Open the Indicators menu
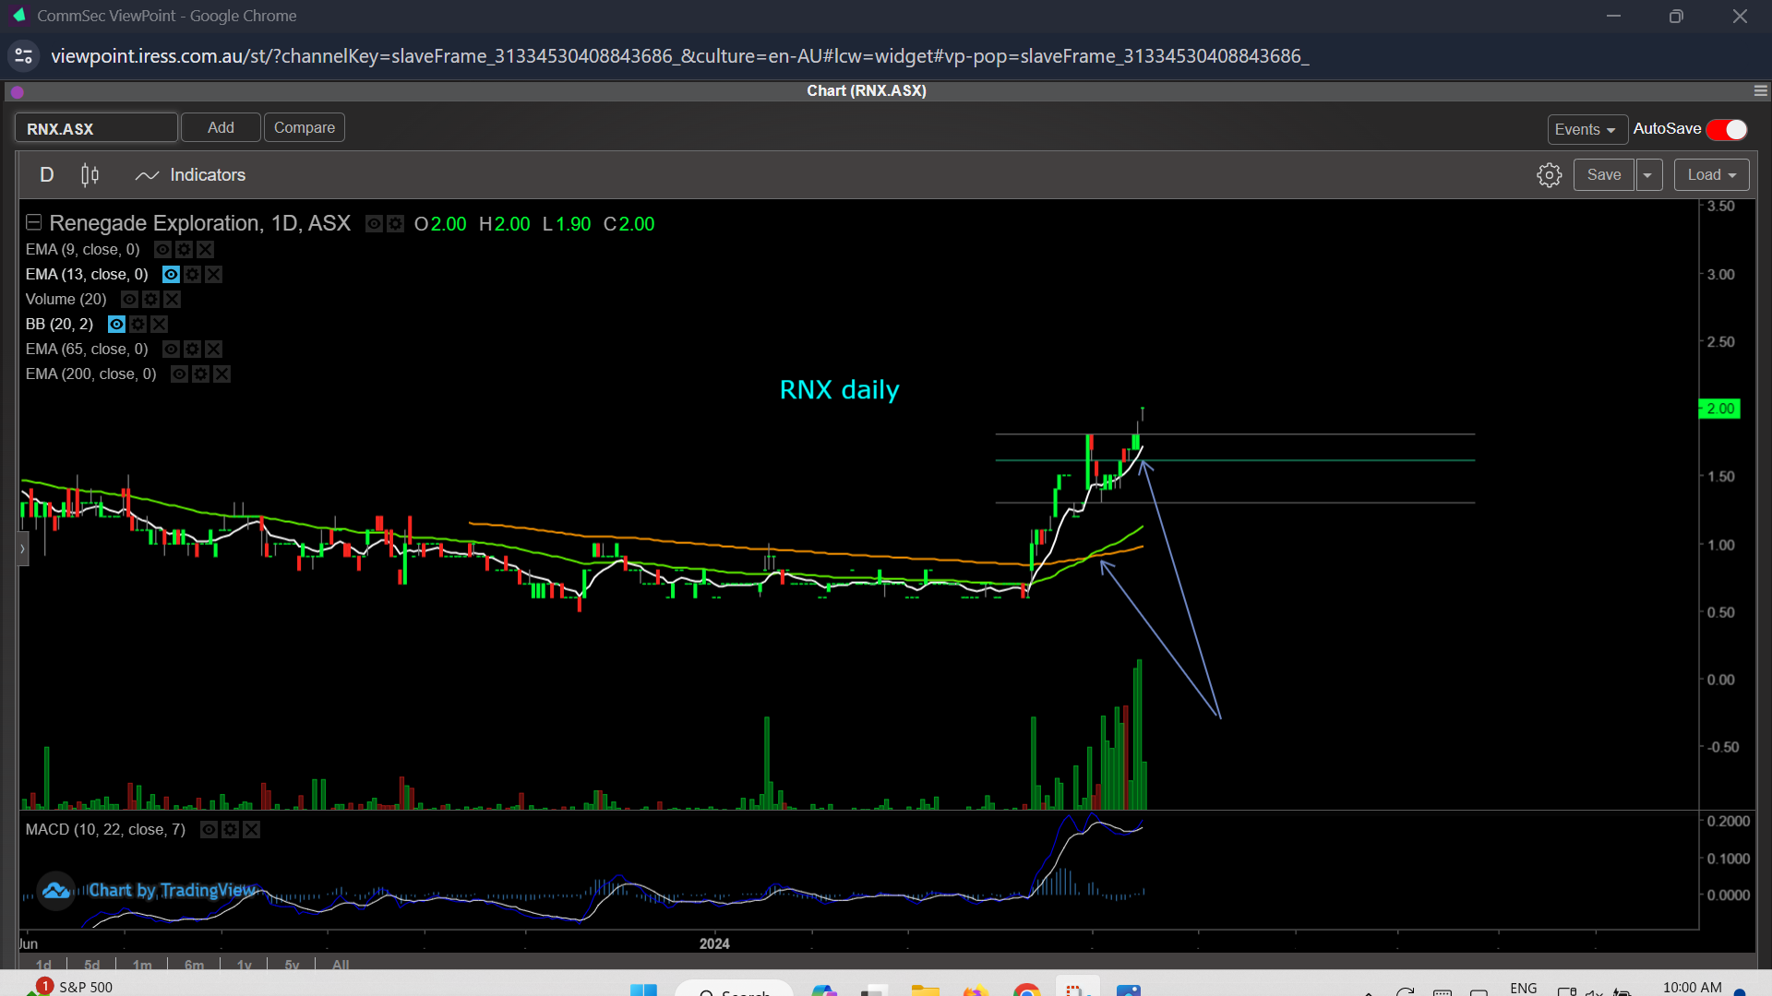This screenshot has width=1772, height=996. [x=190, y=175]
